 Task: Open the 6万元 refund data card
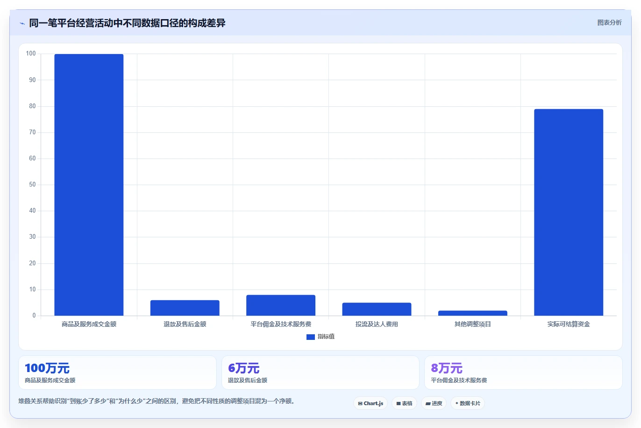(320, 373)
